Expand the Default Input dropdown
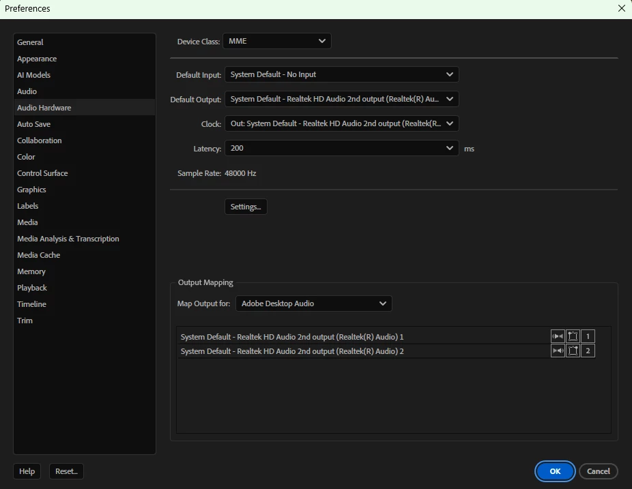The image size is (632, 489). coord(342,74)
